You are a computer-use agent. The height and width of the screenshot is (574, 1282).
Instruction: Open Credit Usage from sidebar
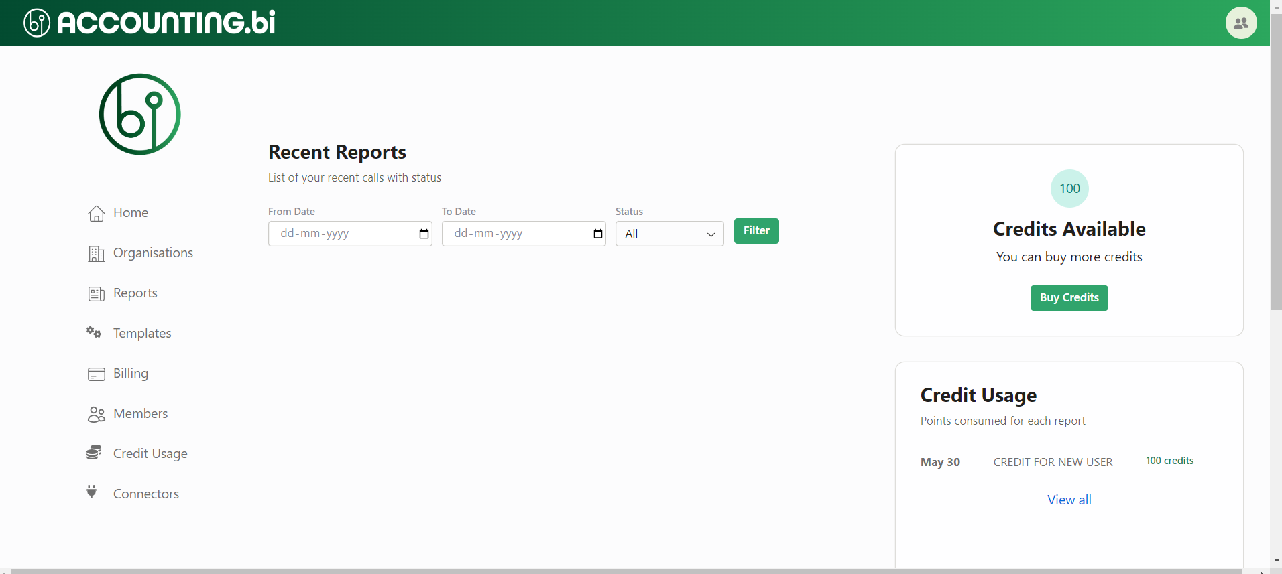pyautogui.click(x=150, y=453)
